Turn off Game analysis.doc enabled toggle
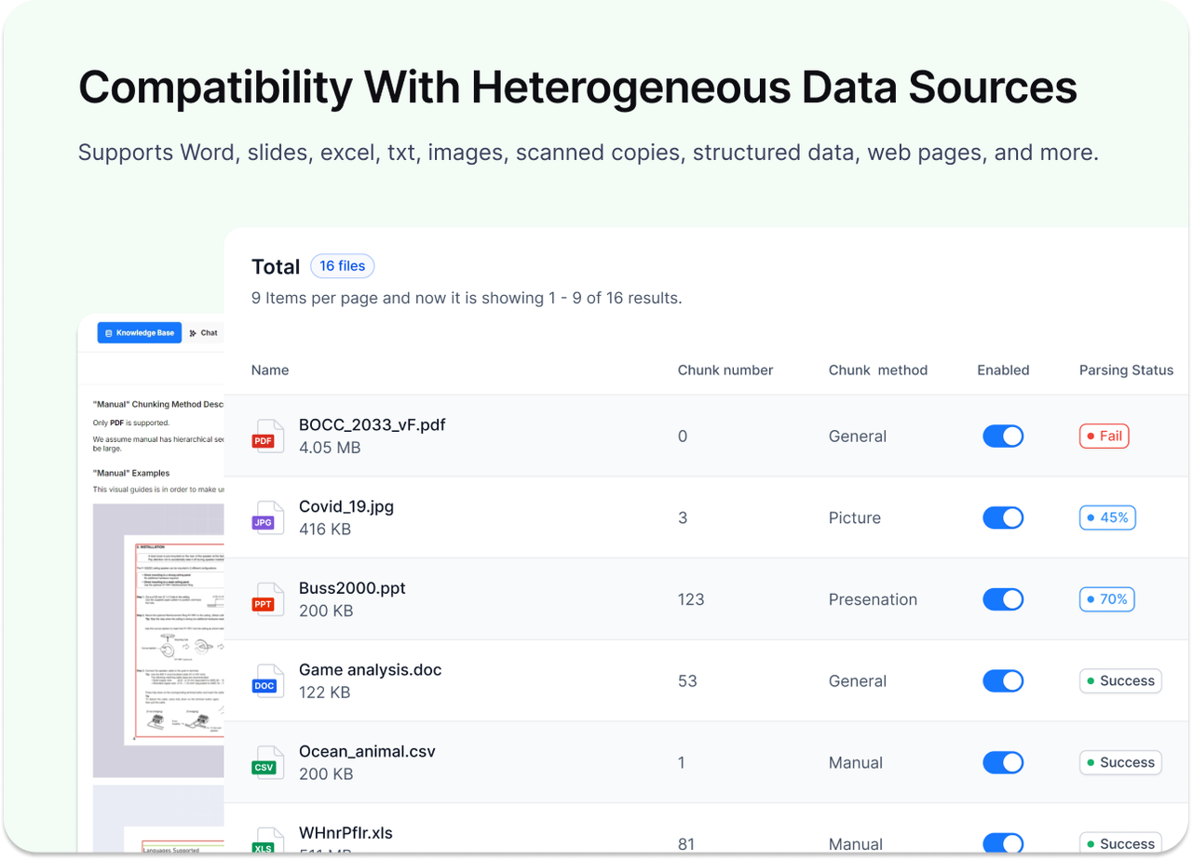 [x=1003, y=680]
